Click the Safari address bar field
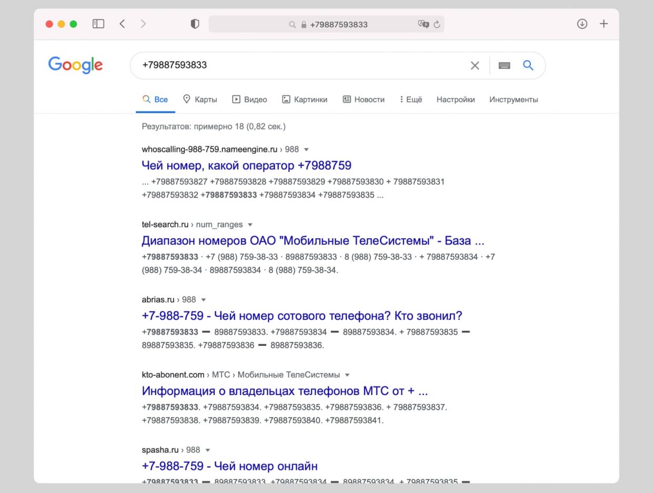The image size is (653, 493). (326, 24)
